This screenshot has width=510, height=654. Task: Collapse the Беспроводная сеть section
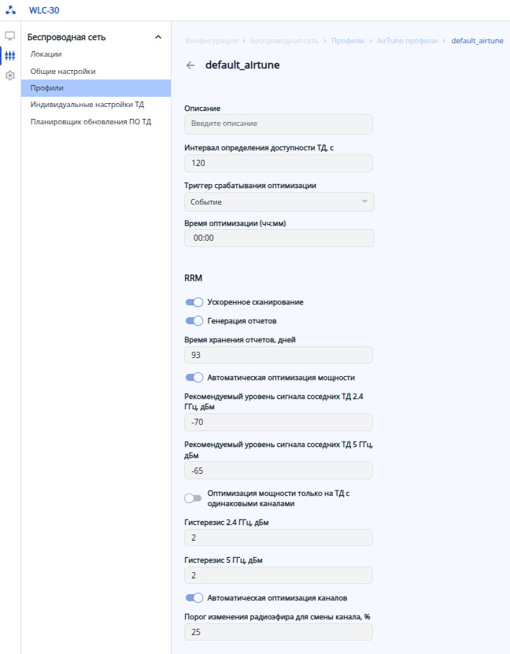click(x=158, y=37)
